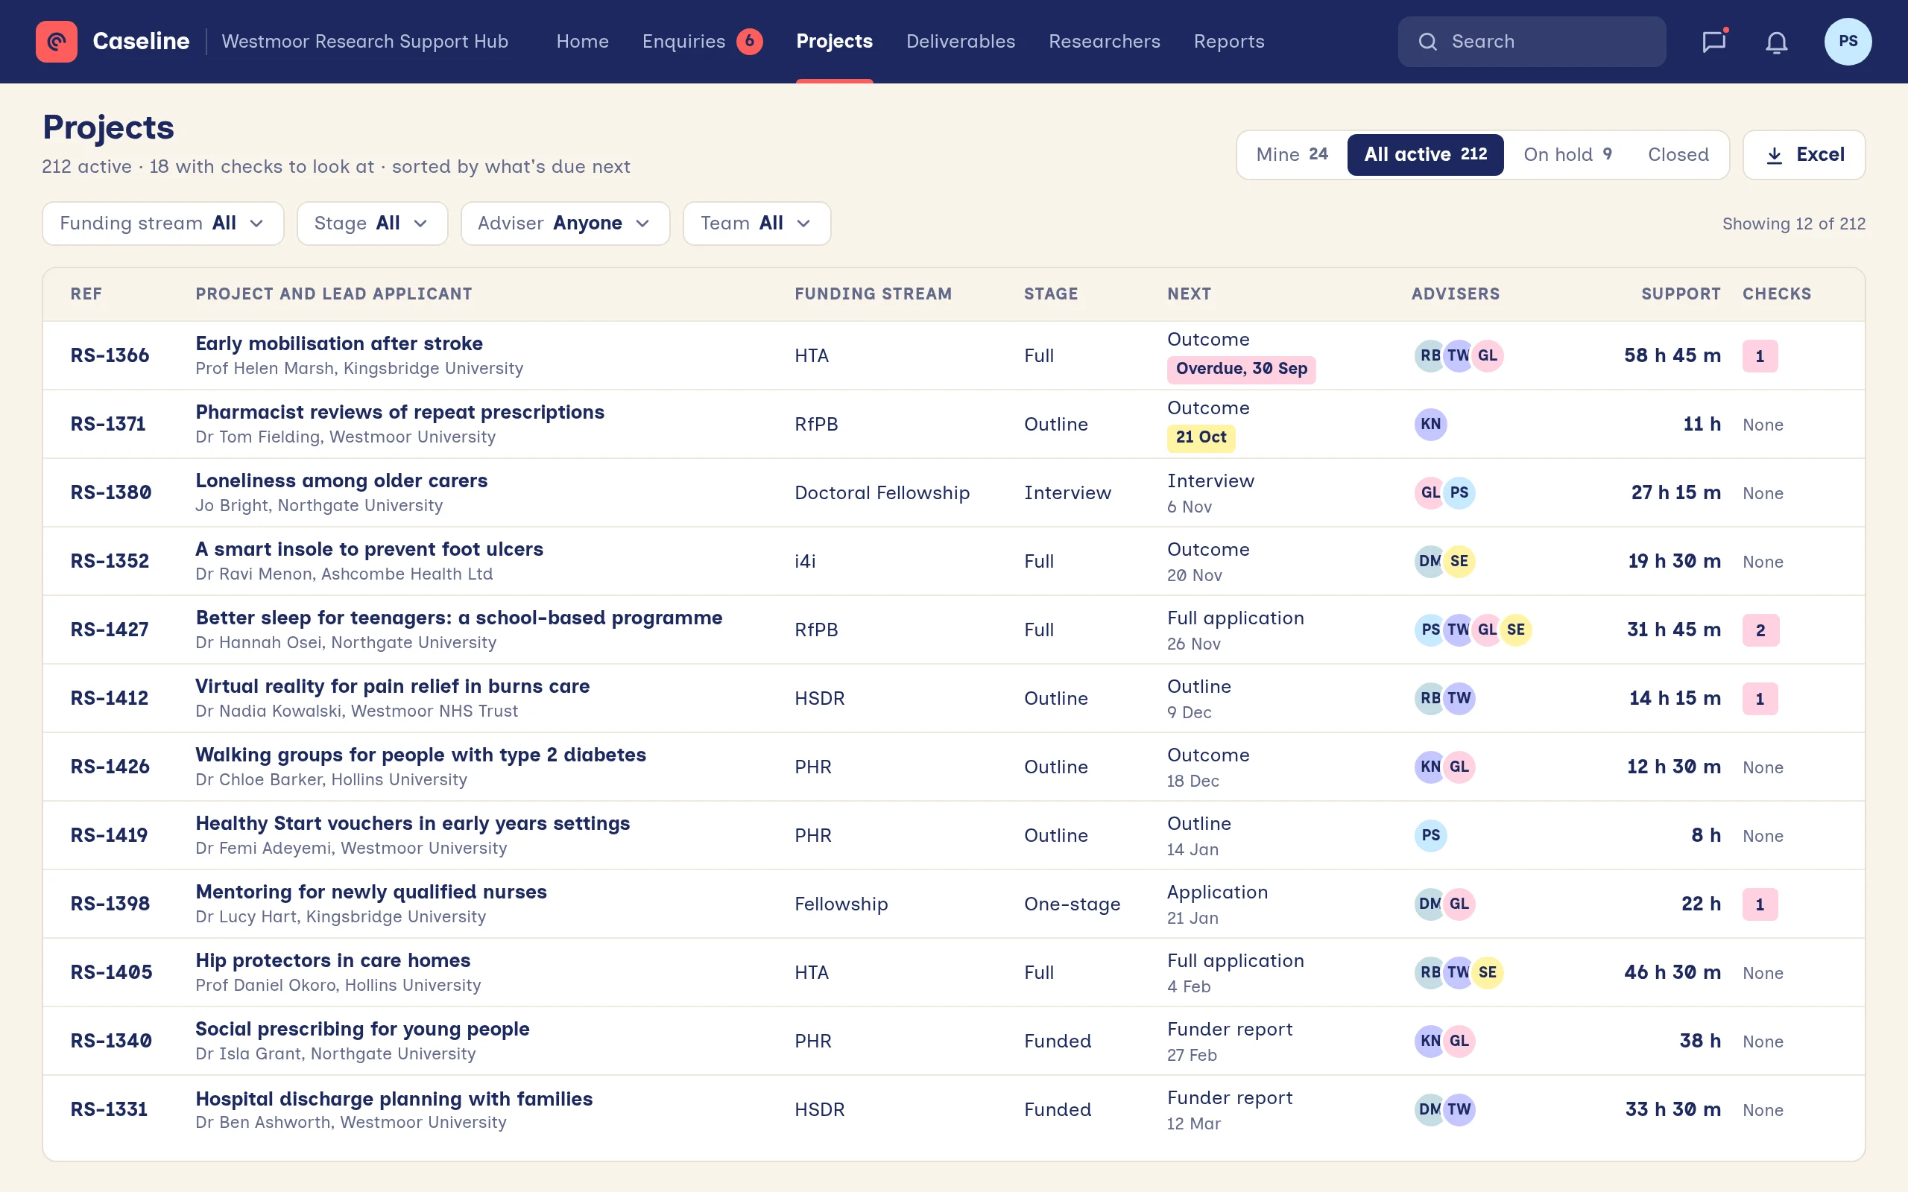Go to the Home nav item

(x=583, y=41)
